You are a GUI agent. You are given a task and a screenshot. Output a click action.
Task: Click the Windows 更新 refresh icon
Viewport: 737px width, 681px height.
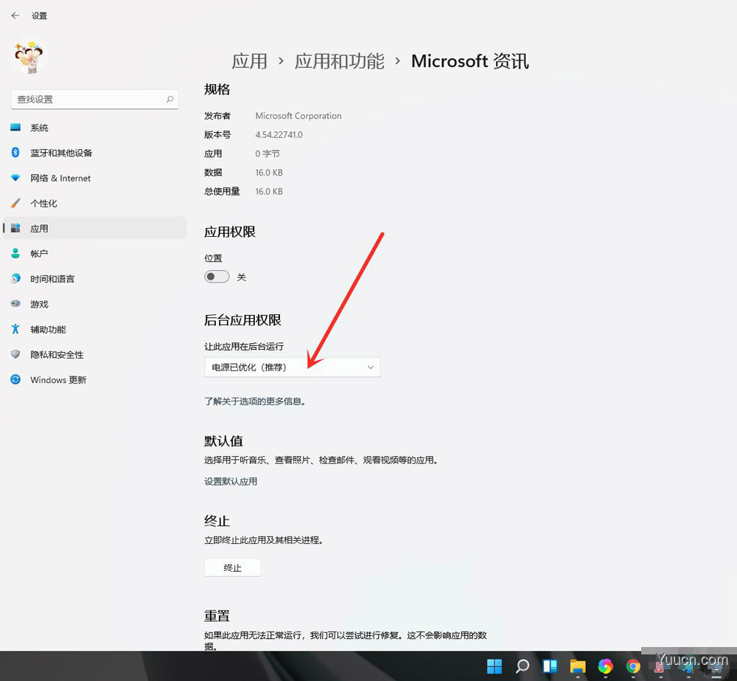15,379
